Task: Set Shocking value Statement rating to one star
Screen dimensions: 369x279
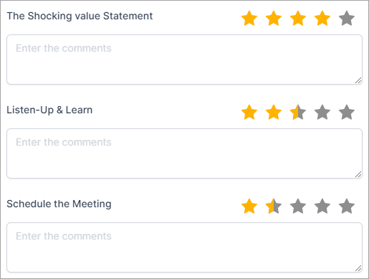Action: (x=249, y=18)
